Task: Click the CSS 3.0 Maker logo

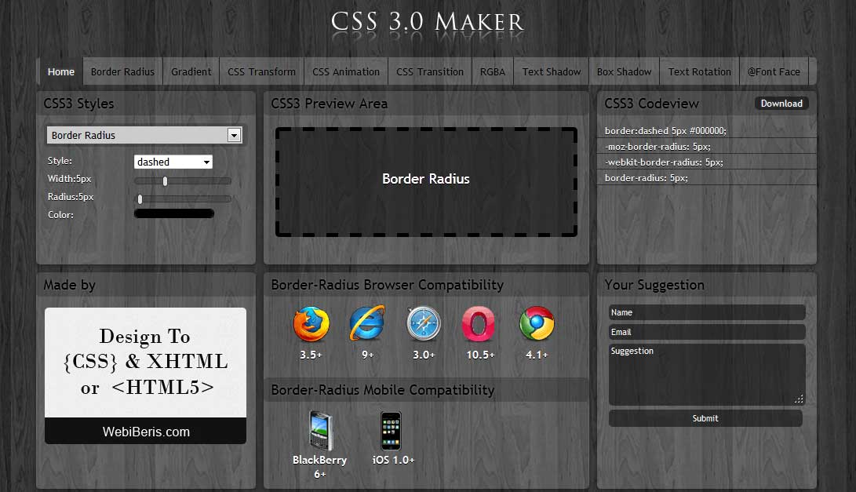Action: point(427,22)
